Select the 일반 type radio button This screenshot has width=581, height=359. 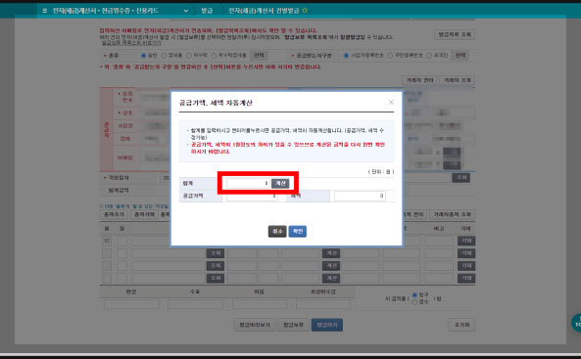pos(143,56)
